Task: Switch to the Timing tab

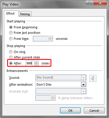Action: 25,14
